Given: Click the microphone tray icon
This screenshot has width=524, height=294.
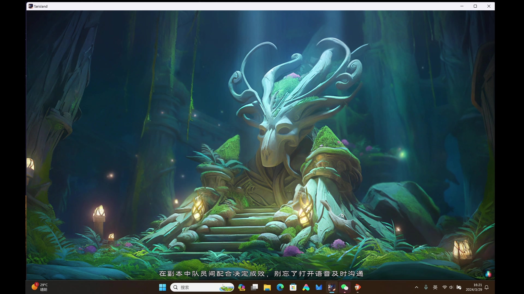Looking at the screenshot, I should (x=426, y=287).
